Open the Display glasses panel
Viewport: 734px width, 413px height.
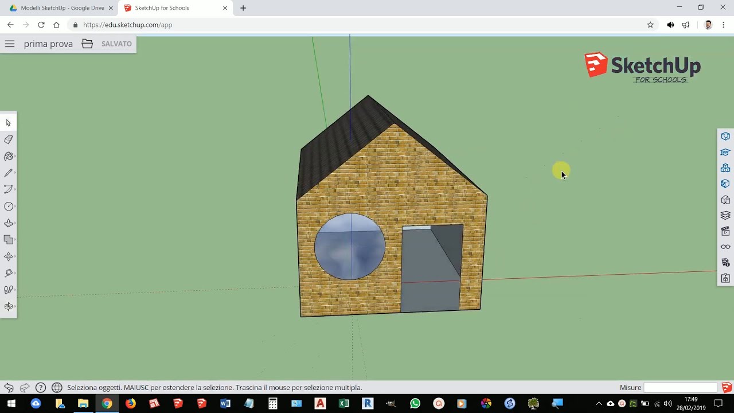[x=725, y=247]
